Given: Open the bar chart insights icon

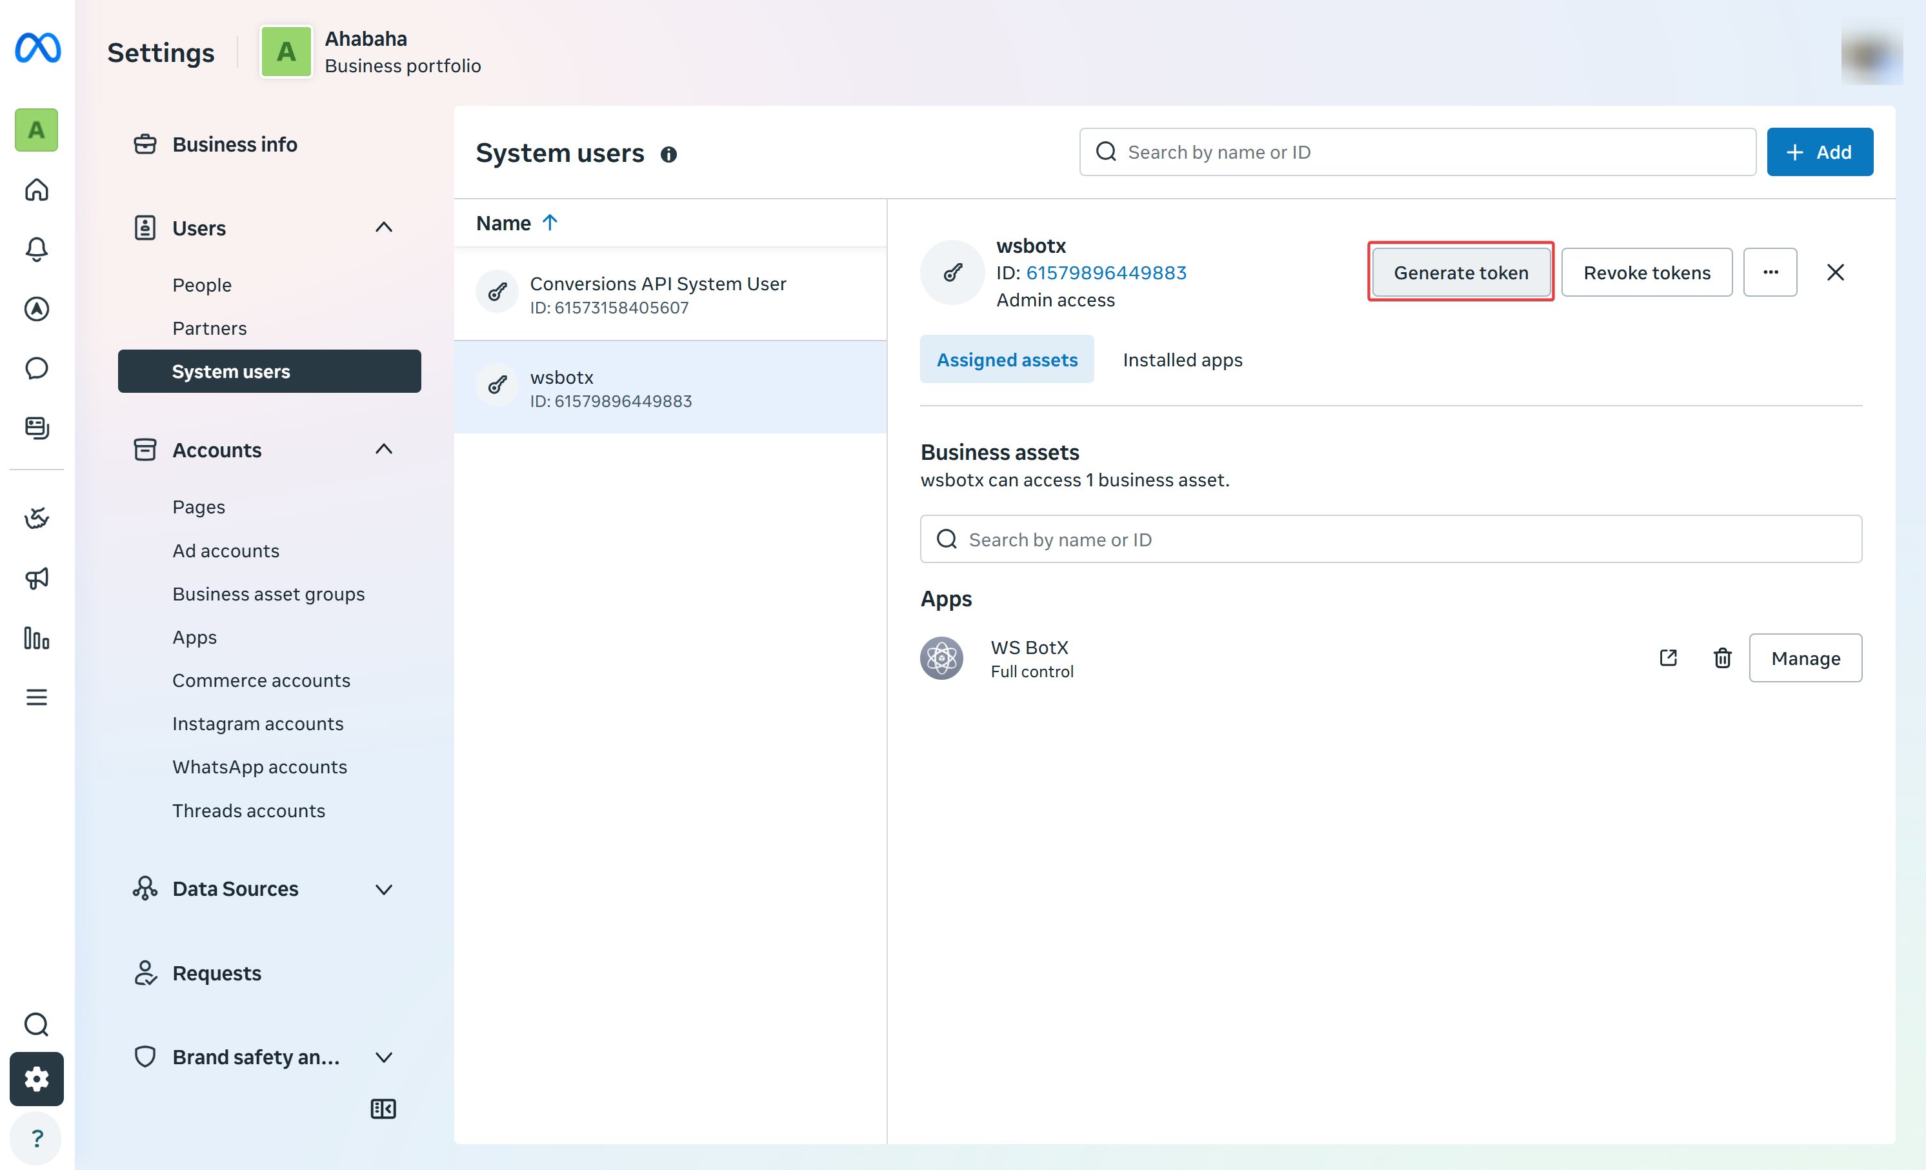Looking at the screenshot, I should (x=37, y=638).
